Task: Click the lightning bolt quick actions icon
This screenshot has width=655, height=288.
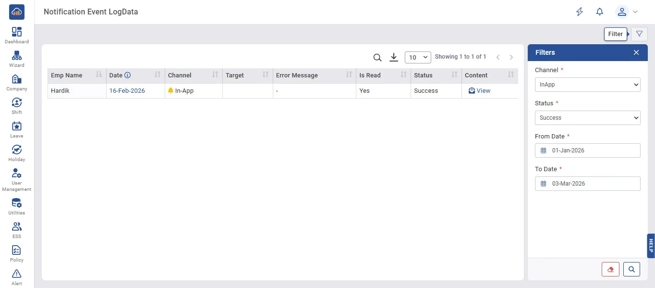Action: tap(580, 12)
